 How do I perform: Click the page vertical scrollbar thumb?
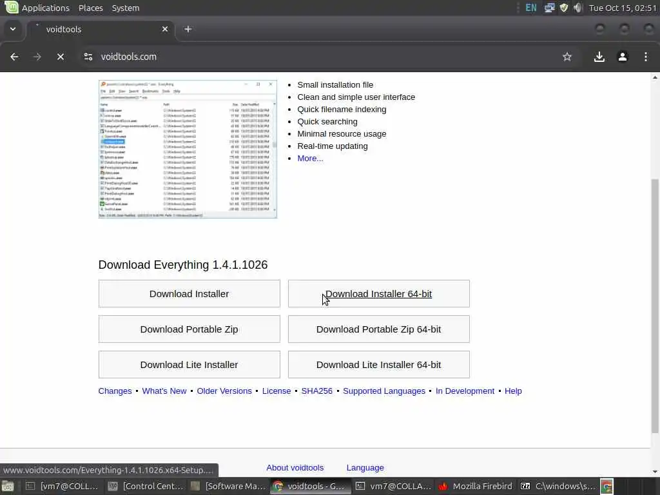point(655,306)
